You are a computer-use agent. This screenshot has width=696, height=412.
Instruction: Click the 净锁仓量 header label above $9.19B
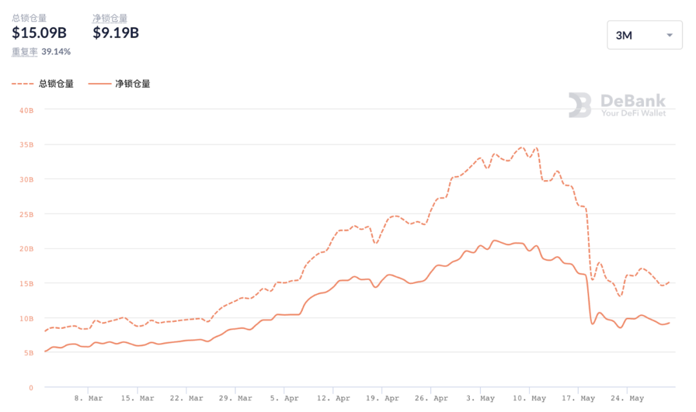click(110, 18)
